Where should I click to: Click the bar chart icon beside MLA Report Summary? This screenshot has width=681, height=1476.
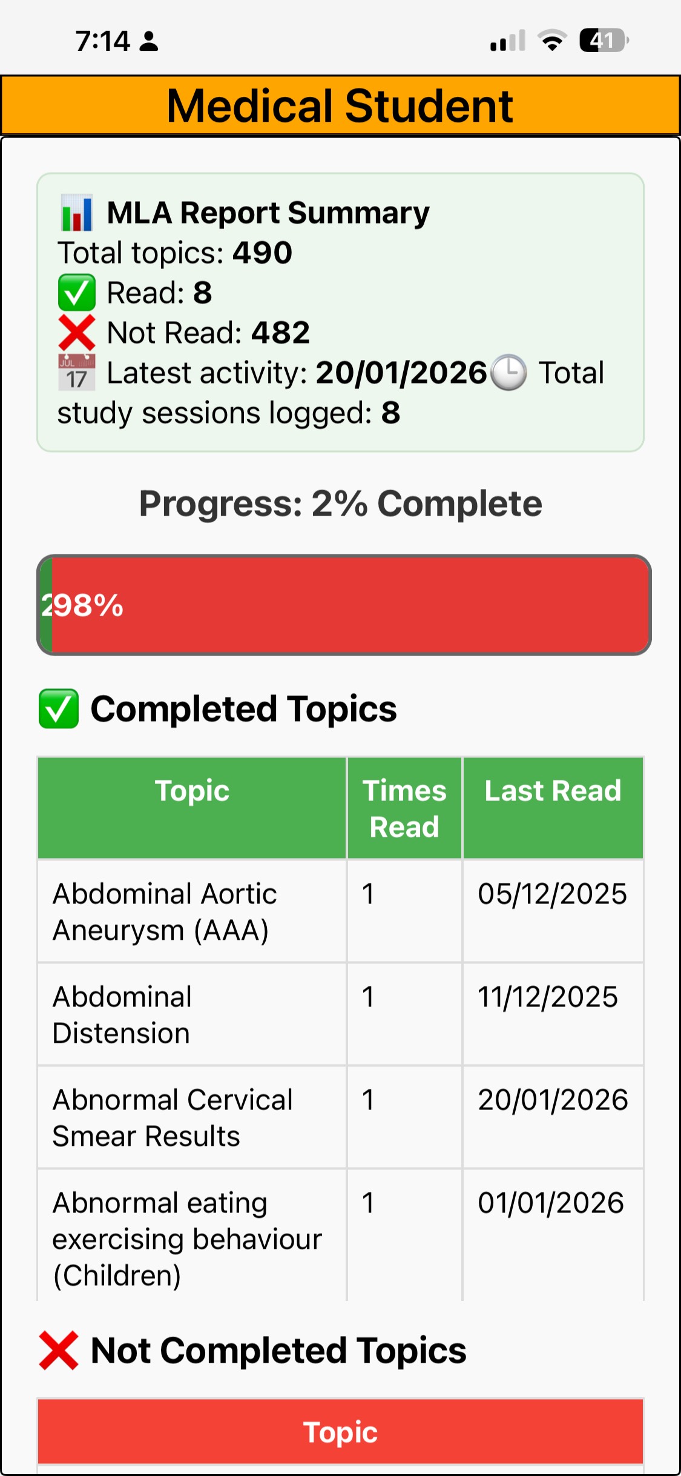[x=76, y=213]
